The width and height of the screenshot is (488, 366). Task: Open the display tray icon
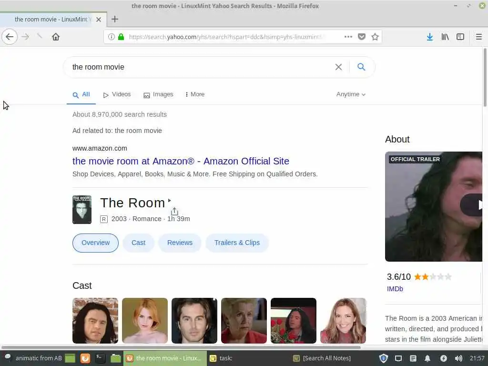click(398, 358)
